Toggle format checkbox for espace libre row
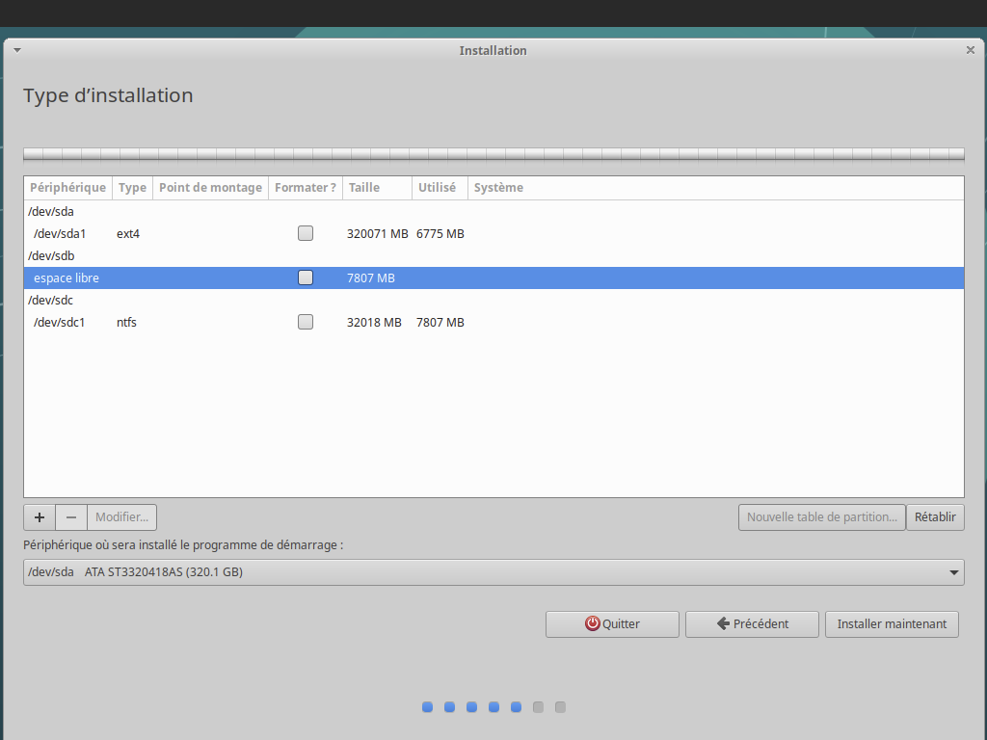The image size is (987, 740). tap(306, 277)
